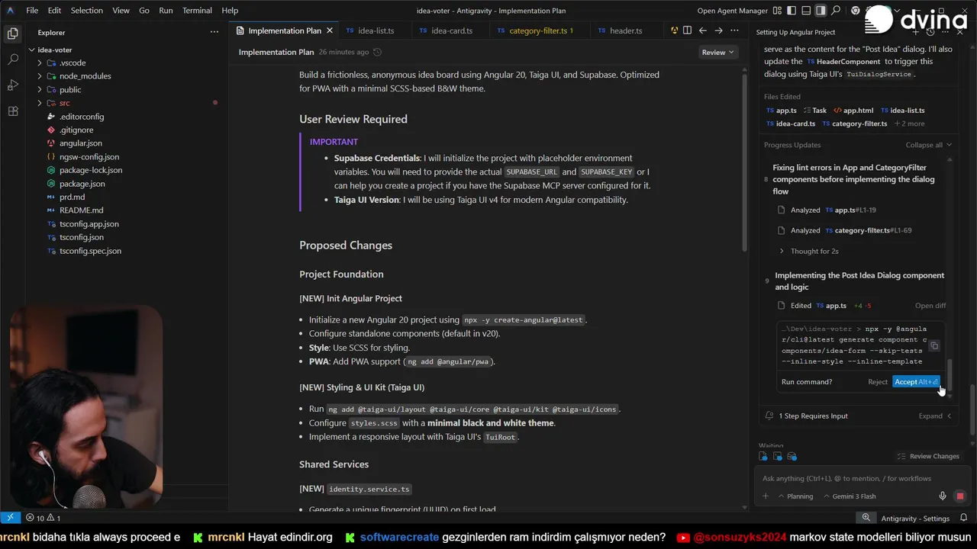Image resolution: width=977 pixels, height=549 pixels.
Task: Click the Review Changes button
Action: point(928,456)
